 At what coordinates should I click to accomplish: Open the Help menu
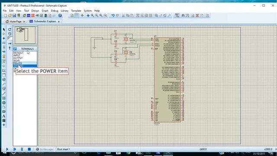97,10
